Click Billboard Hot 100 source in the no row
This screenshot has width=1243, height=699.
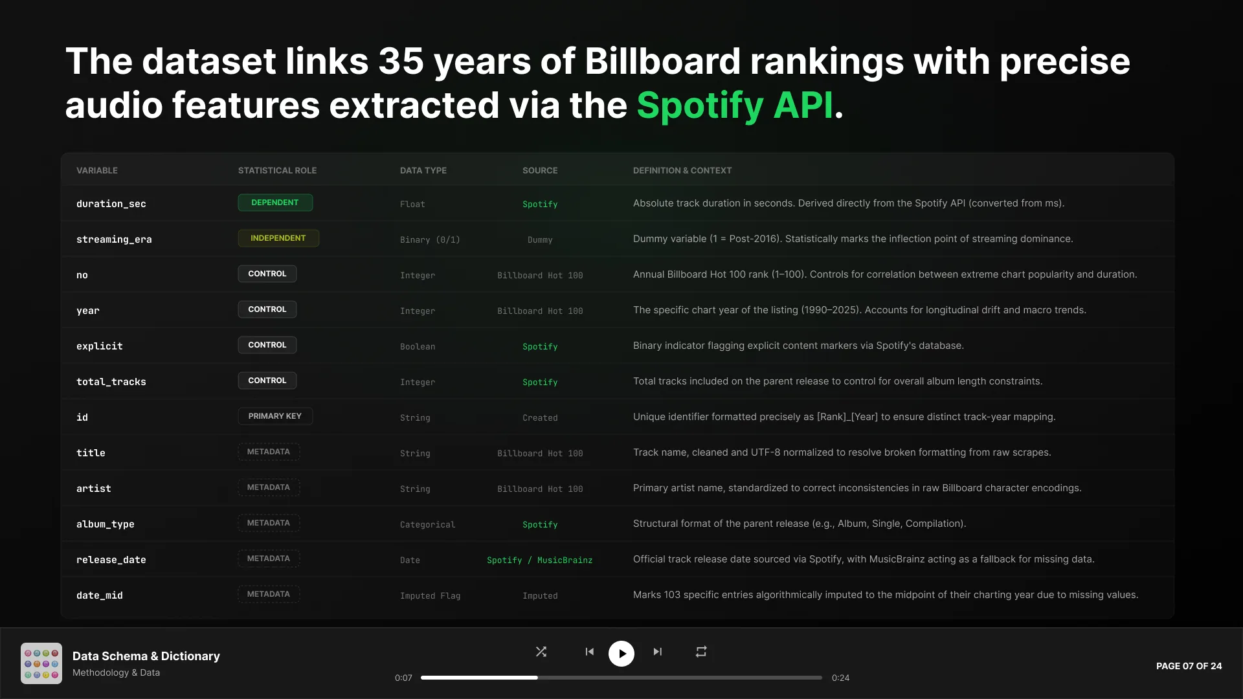540,275
